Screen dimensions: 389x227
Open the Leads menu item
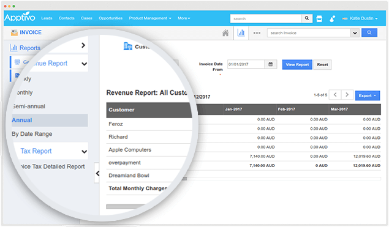point(47,18)
